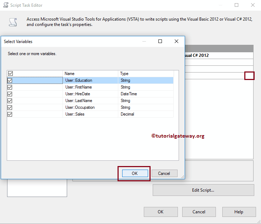261x224 pixels.
Task: Maximize the Script Task Editor window
Action: 236,5
